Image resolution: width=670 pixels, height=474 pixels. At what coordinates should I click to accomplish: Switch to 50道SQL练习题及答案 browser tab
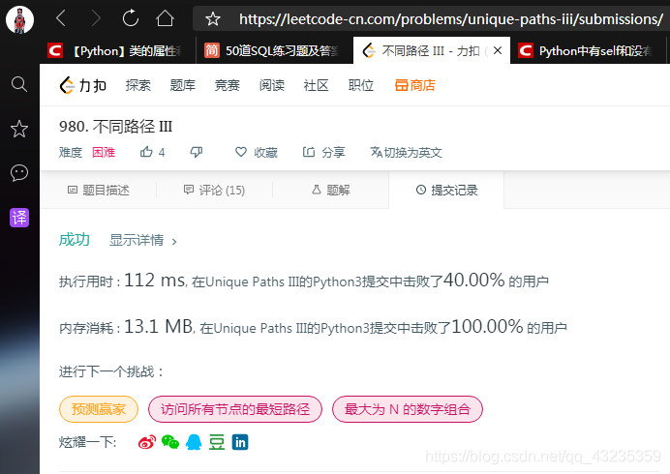(x=274, y=51)
